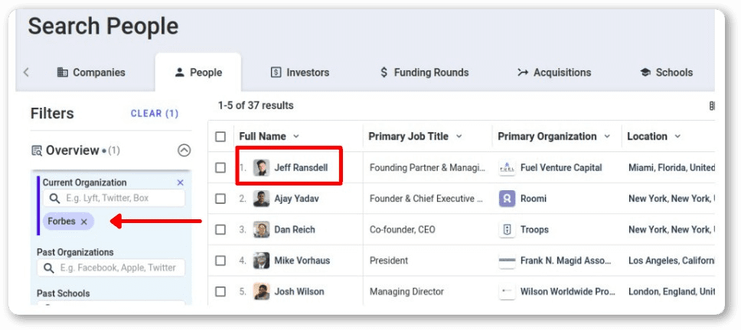Toggle the select-all header checkbox
The image size is (741, 330).
(220, 137)
